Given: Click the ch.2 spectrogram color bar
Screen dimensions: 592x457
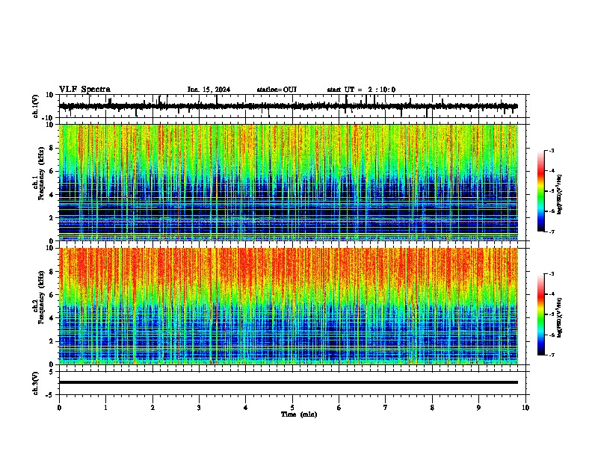Looking at the screenshot, I should 540,314.
